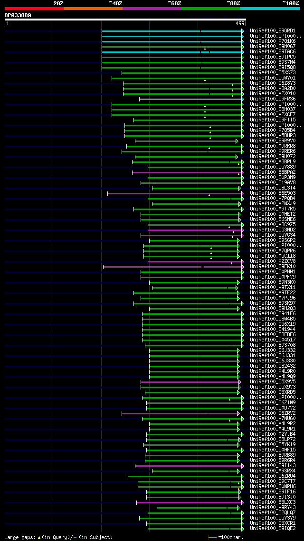
Task: Click the label UniRef100_C5YGS4
Action: [273, 235]
